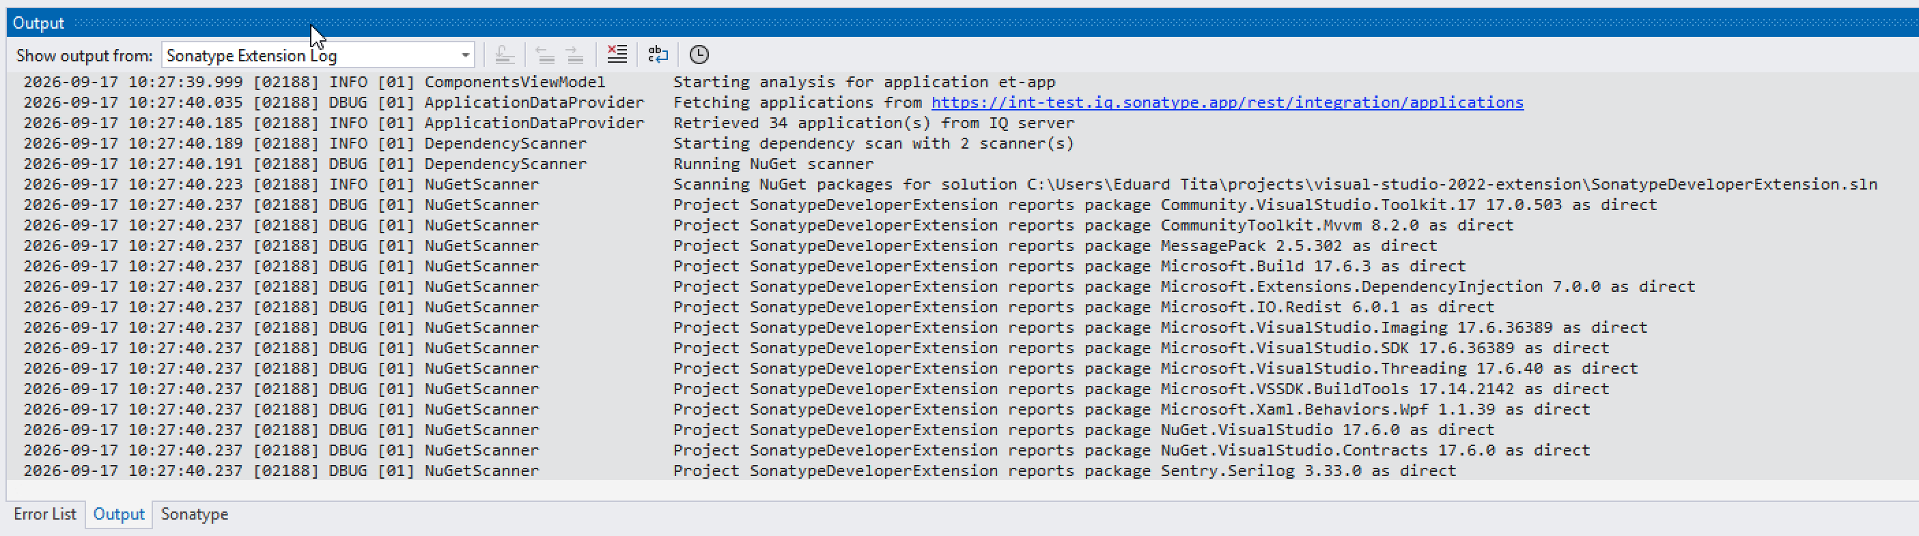Open the Sonatype tab
This screenshot has width=1919, height=536.
coord(195,514)
